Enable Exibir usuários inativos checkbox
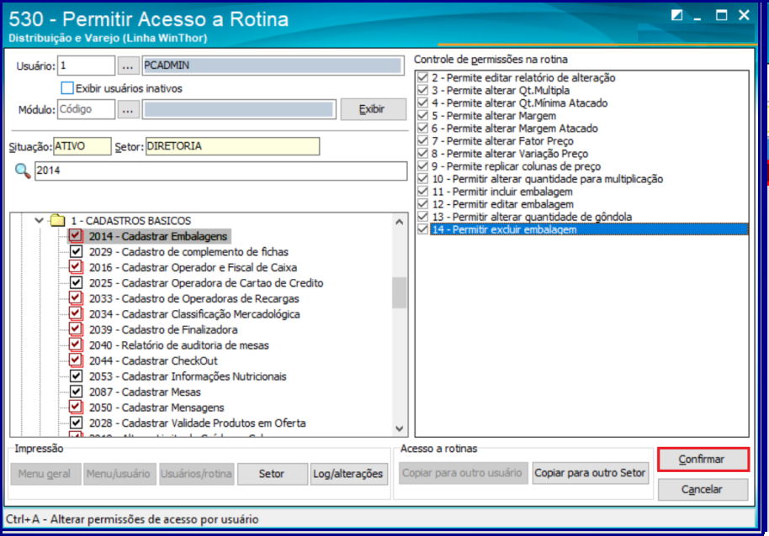Screen dimensions: 769x536 click(67, 88)
